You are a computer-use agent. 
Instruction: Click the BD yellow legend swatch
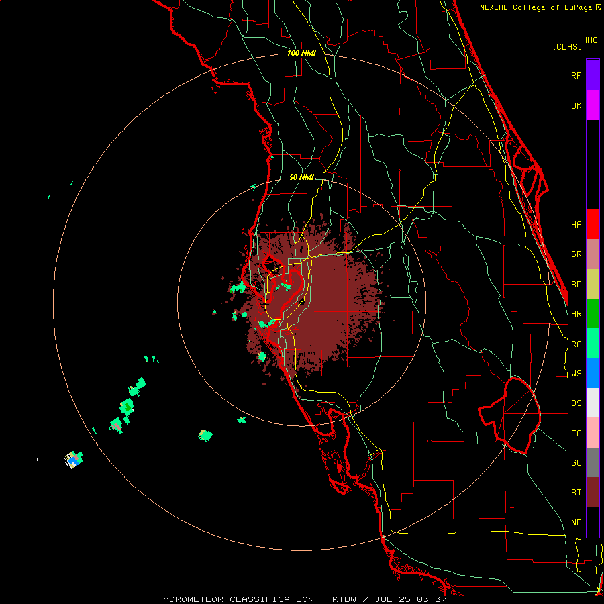[593, 285]
